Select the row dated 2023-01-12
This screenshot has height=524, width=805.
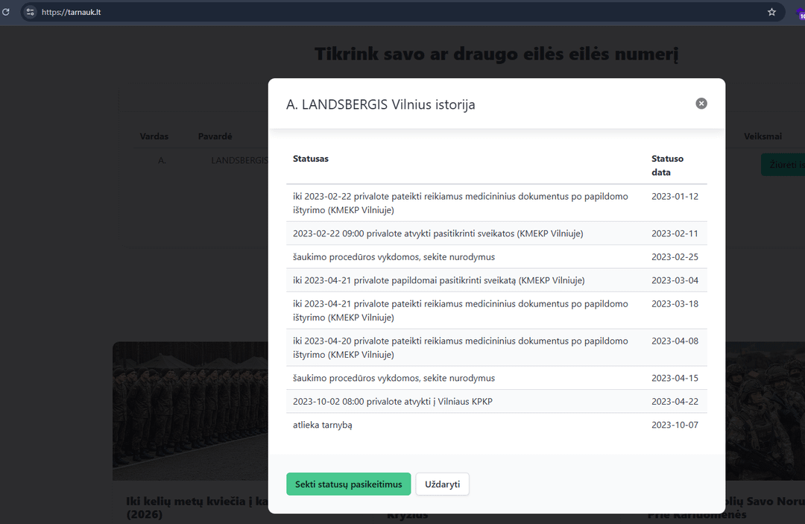point(460,203)
